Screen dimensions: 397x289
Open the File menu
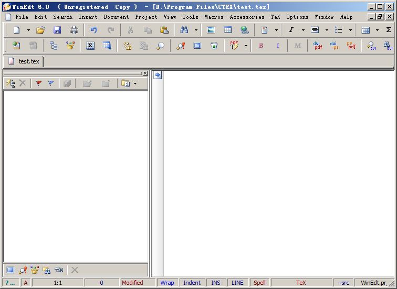[x=22, y=17]
